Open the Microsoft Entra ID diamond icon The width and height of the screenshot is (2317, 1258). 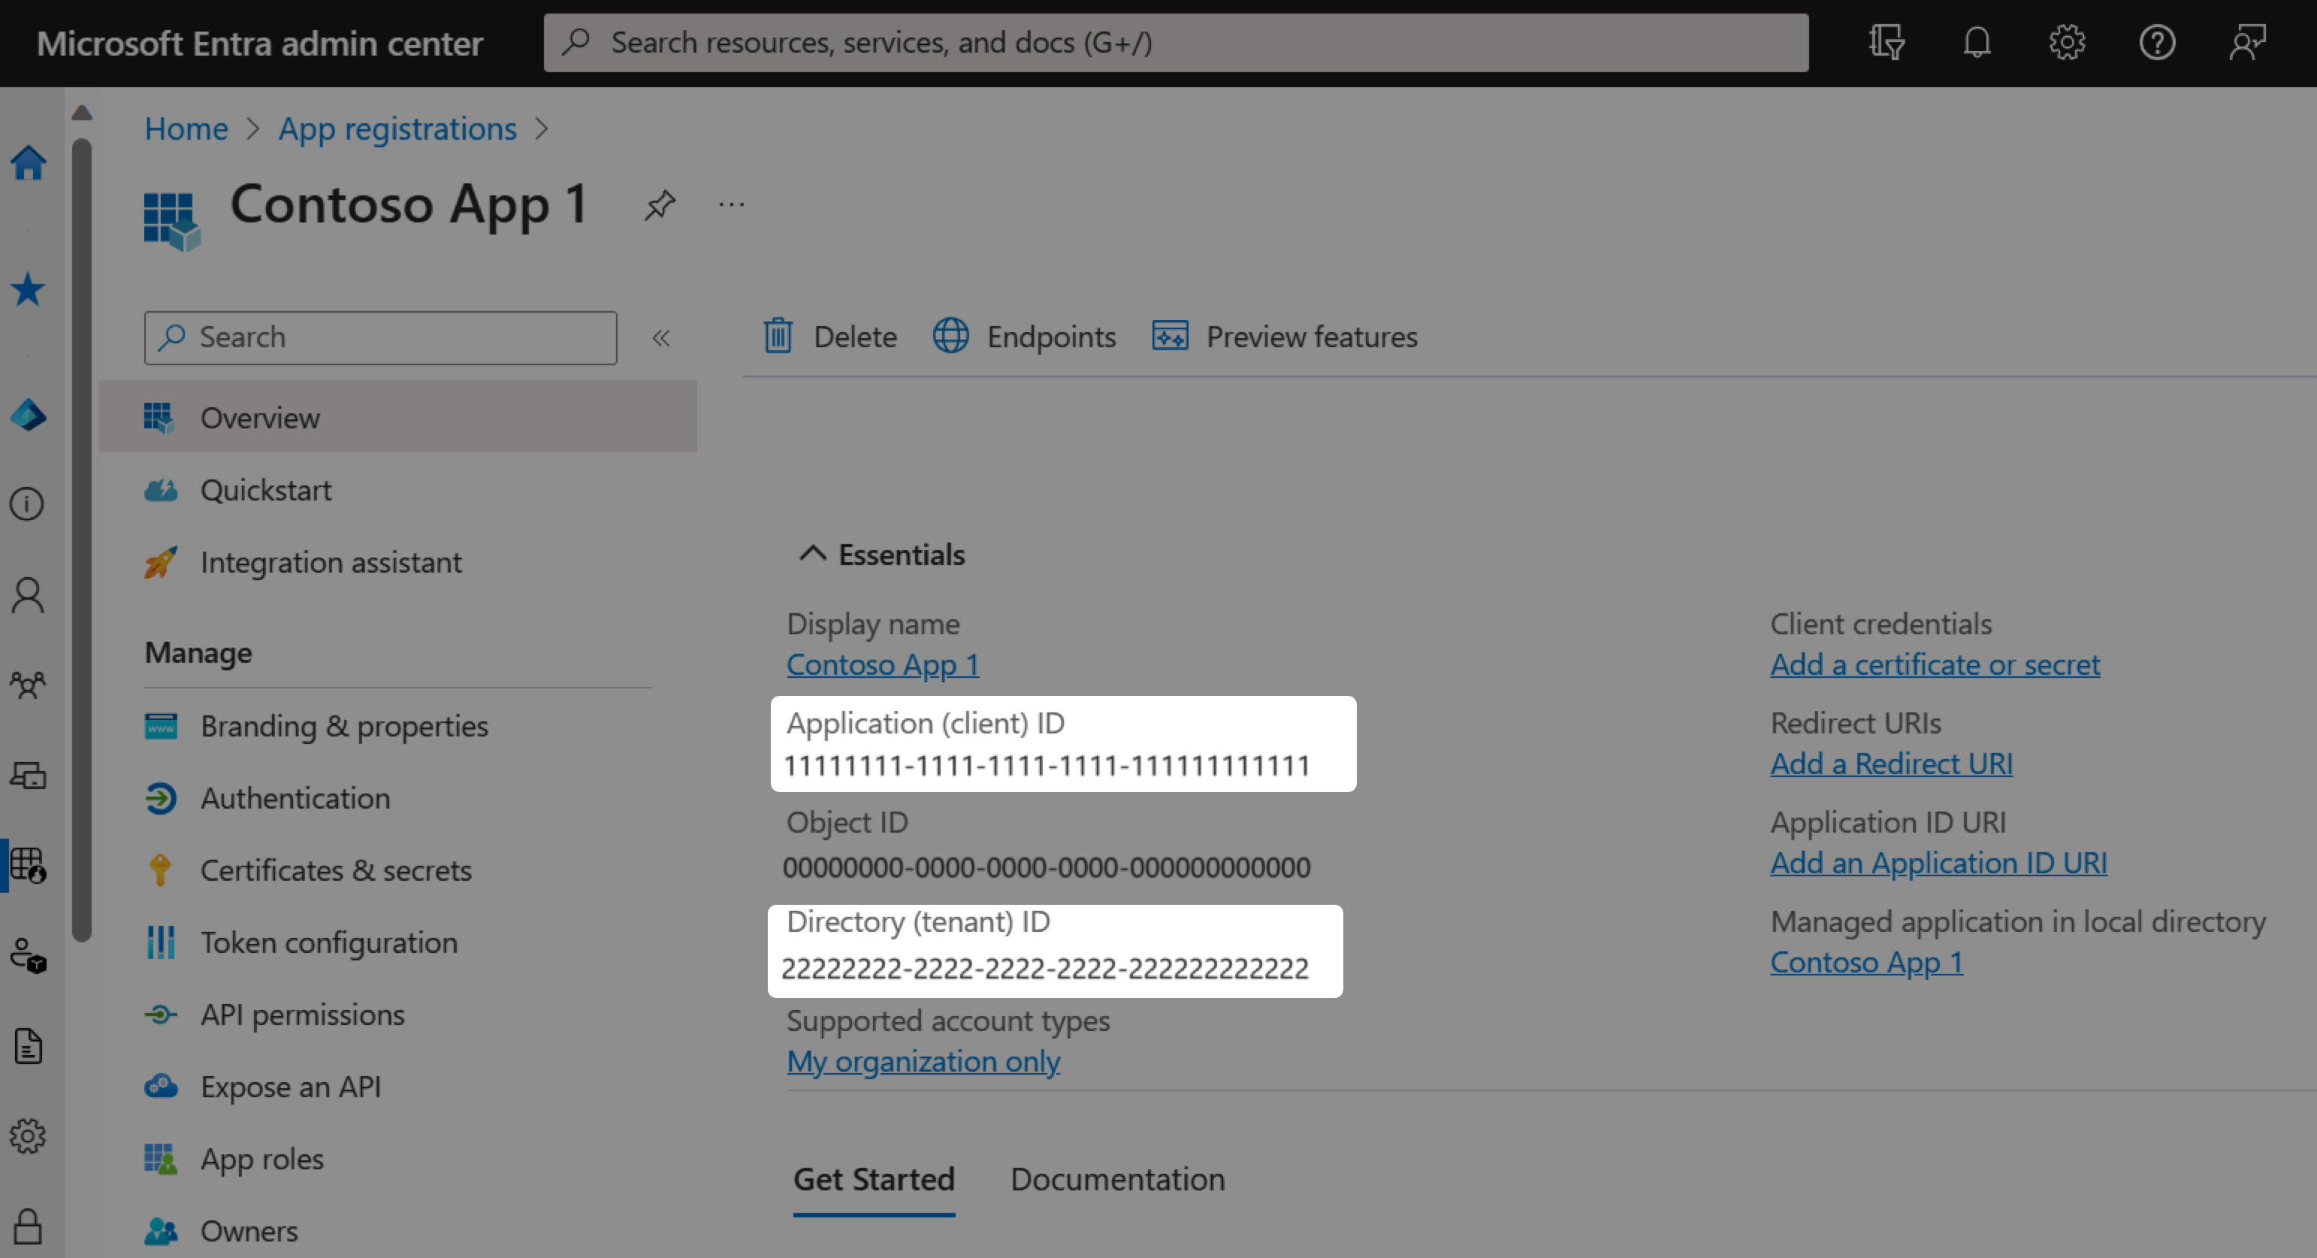[x=28, y=415]
